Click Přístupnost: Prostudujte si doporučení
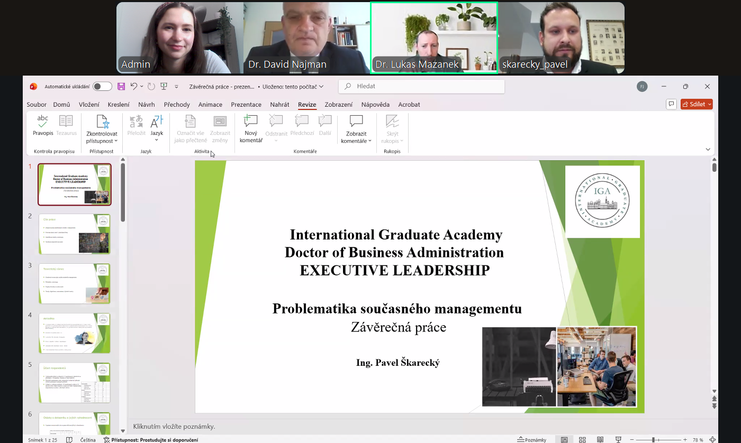The image size is (741, 443). [151, 440]
